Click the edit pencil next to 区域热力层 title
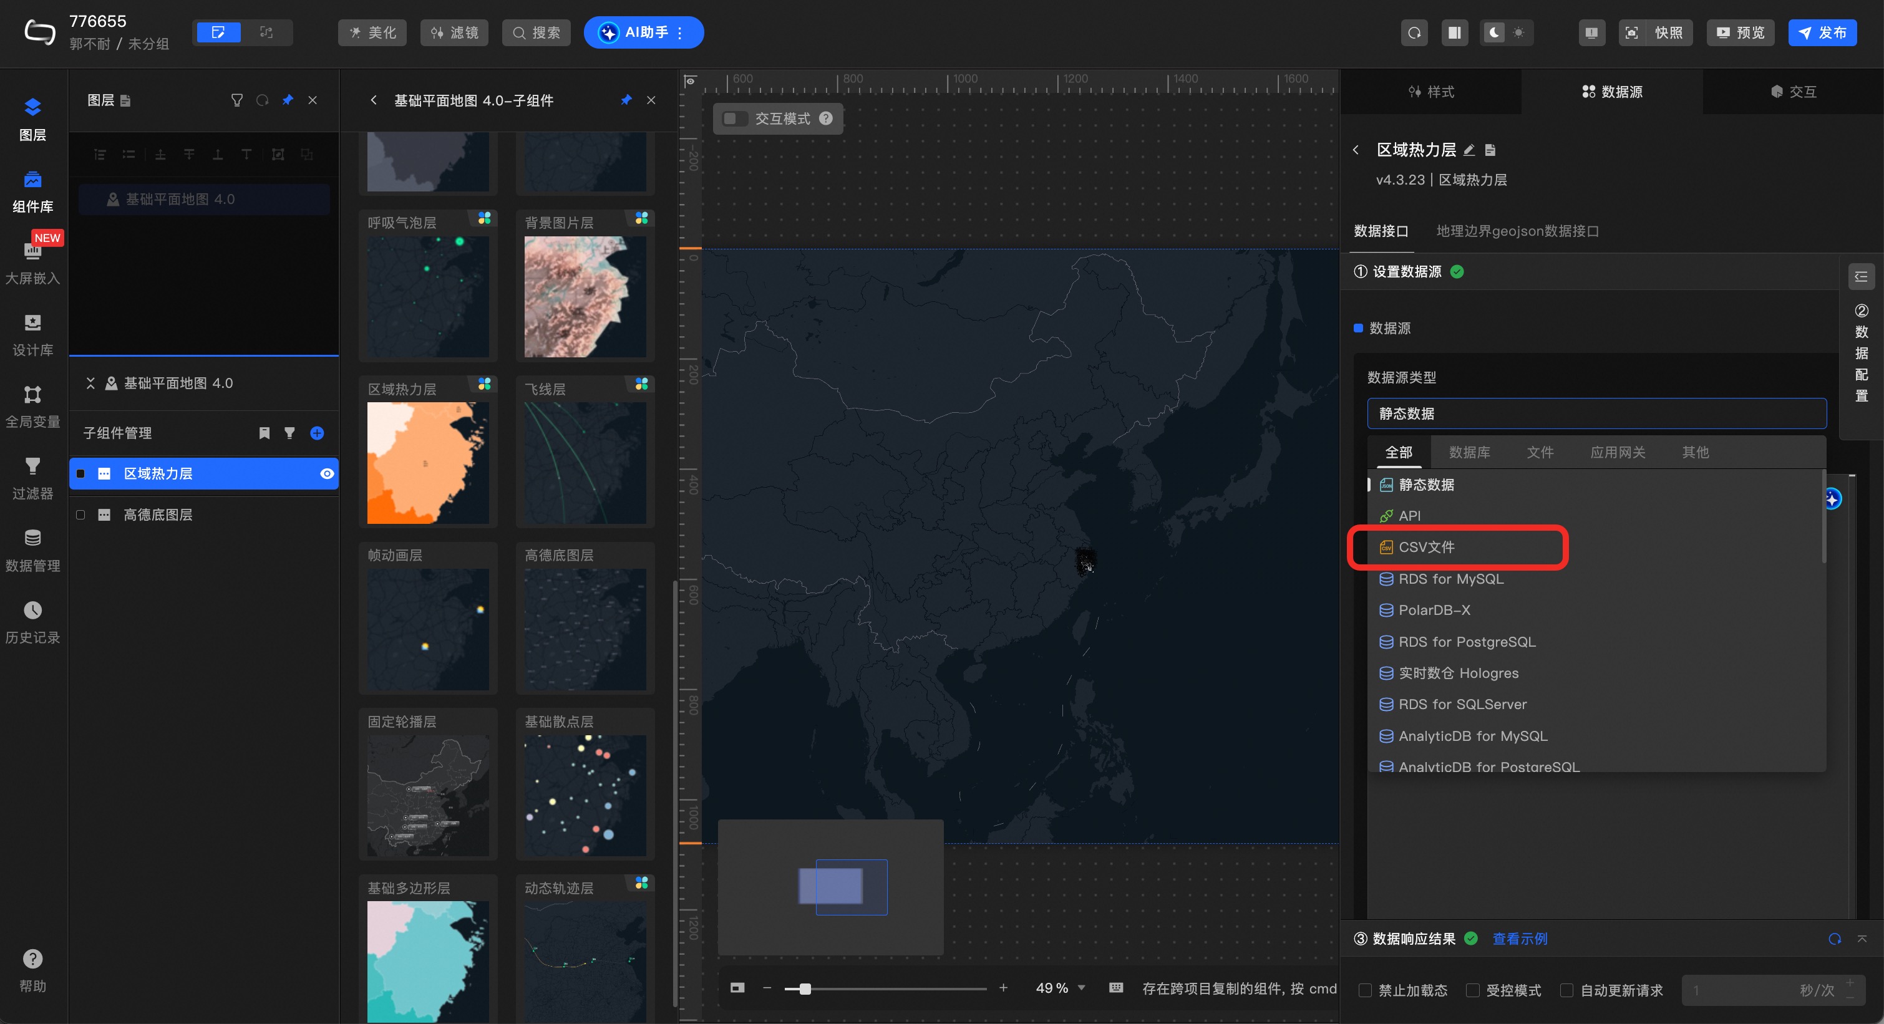This screenshot has width=1884, height=1024. pos(1469,150)
